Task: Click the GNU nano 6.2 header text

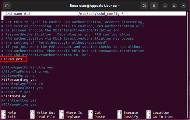Action: pos(18,14)
